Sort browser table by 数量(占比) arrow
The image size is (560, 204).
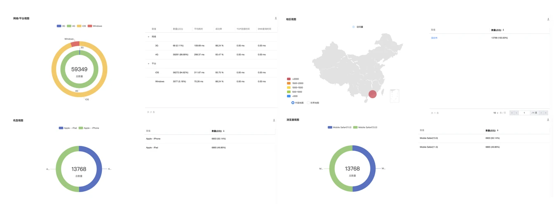coord(497,131)
